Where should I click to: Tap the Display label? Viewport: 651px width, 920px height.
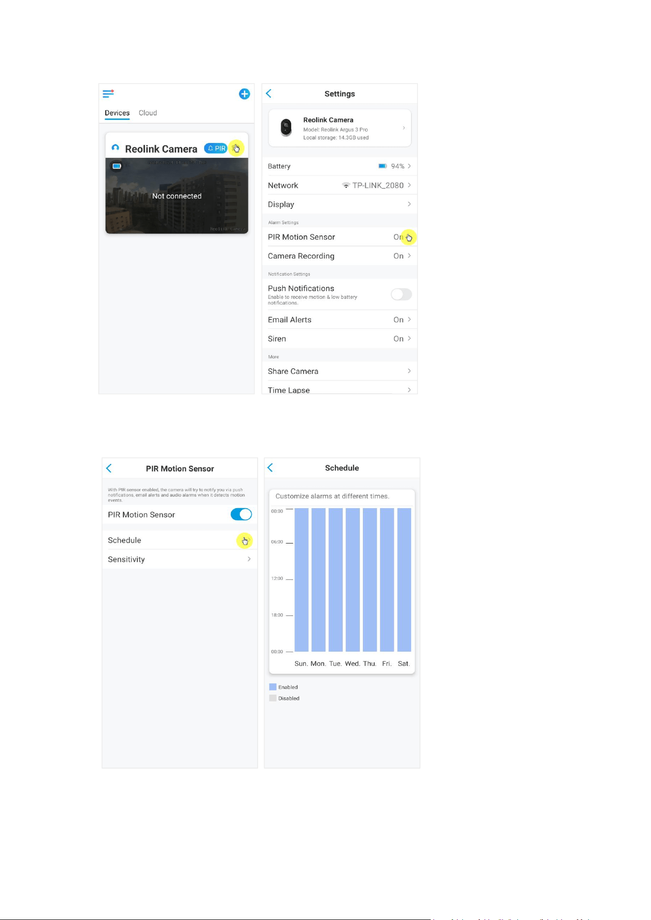pyautogui.click(x=281, y=204)
